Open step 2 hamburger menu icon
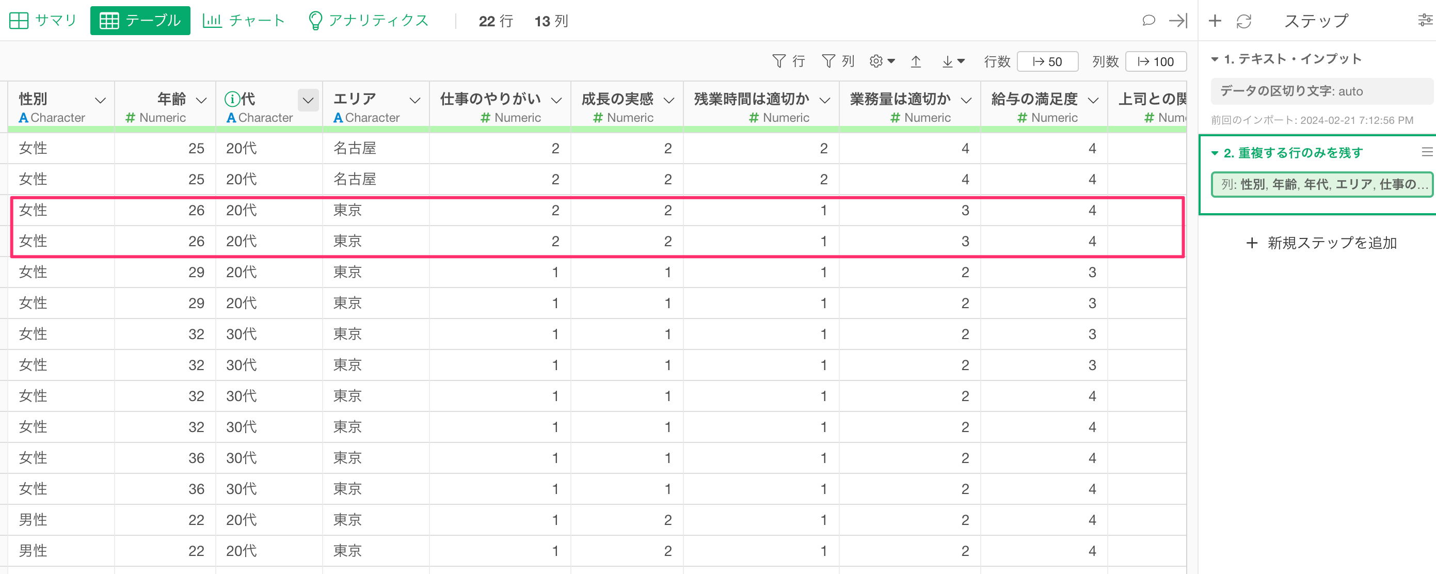This screenshot has height=574, width=1436. (1427, 152)
